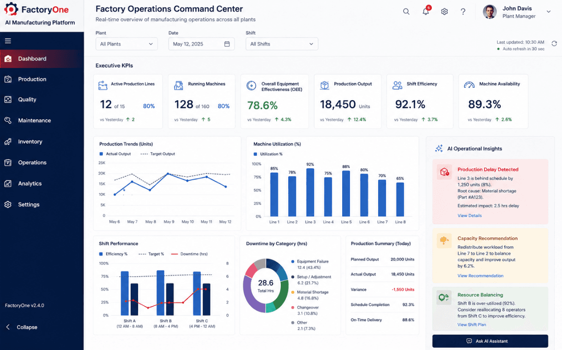Image resolution: width=562 pixels, height=350 pixels.
Task: Click the Collapse sidebar chevron
Action: tap(8, 327)
